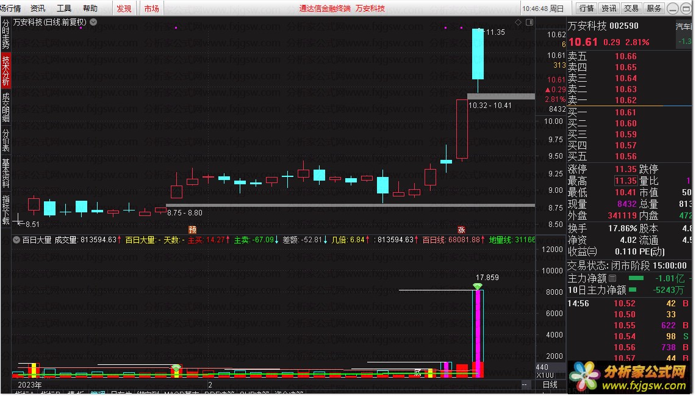Click the 现量 8432 value
The image size is (696, 396).
(626, 204)
